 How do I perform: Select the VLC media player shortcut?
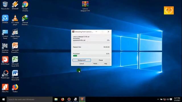pyautogui.click(x=15, y=20)
